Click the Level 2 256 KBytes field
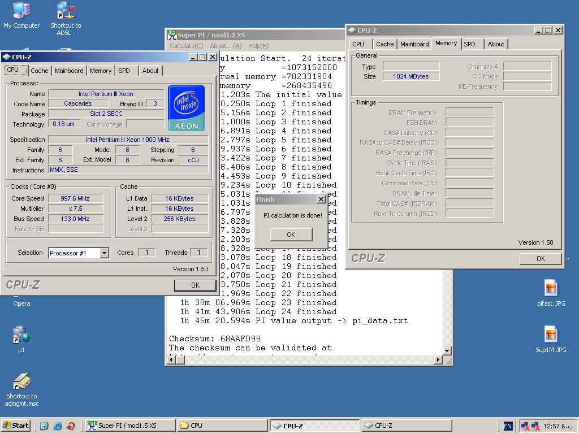Screen dimensions: 579x434 179,219
